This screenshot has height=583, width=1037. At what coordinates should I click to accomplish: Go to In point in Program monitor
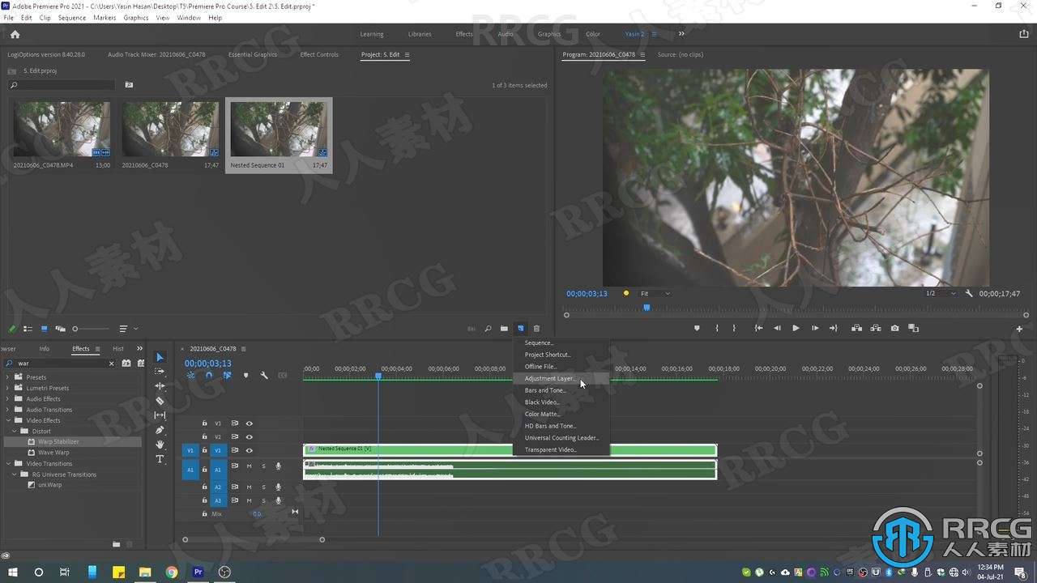click(x=758, y=328)
